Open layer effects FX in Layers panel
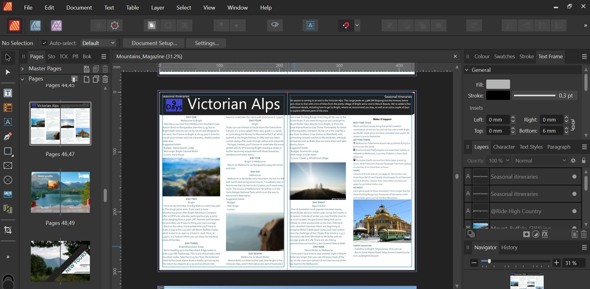Viewport: 590px width, 289px height. click(x=545, y=234)
